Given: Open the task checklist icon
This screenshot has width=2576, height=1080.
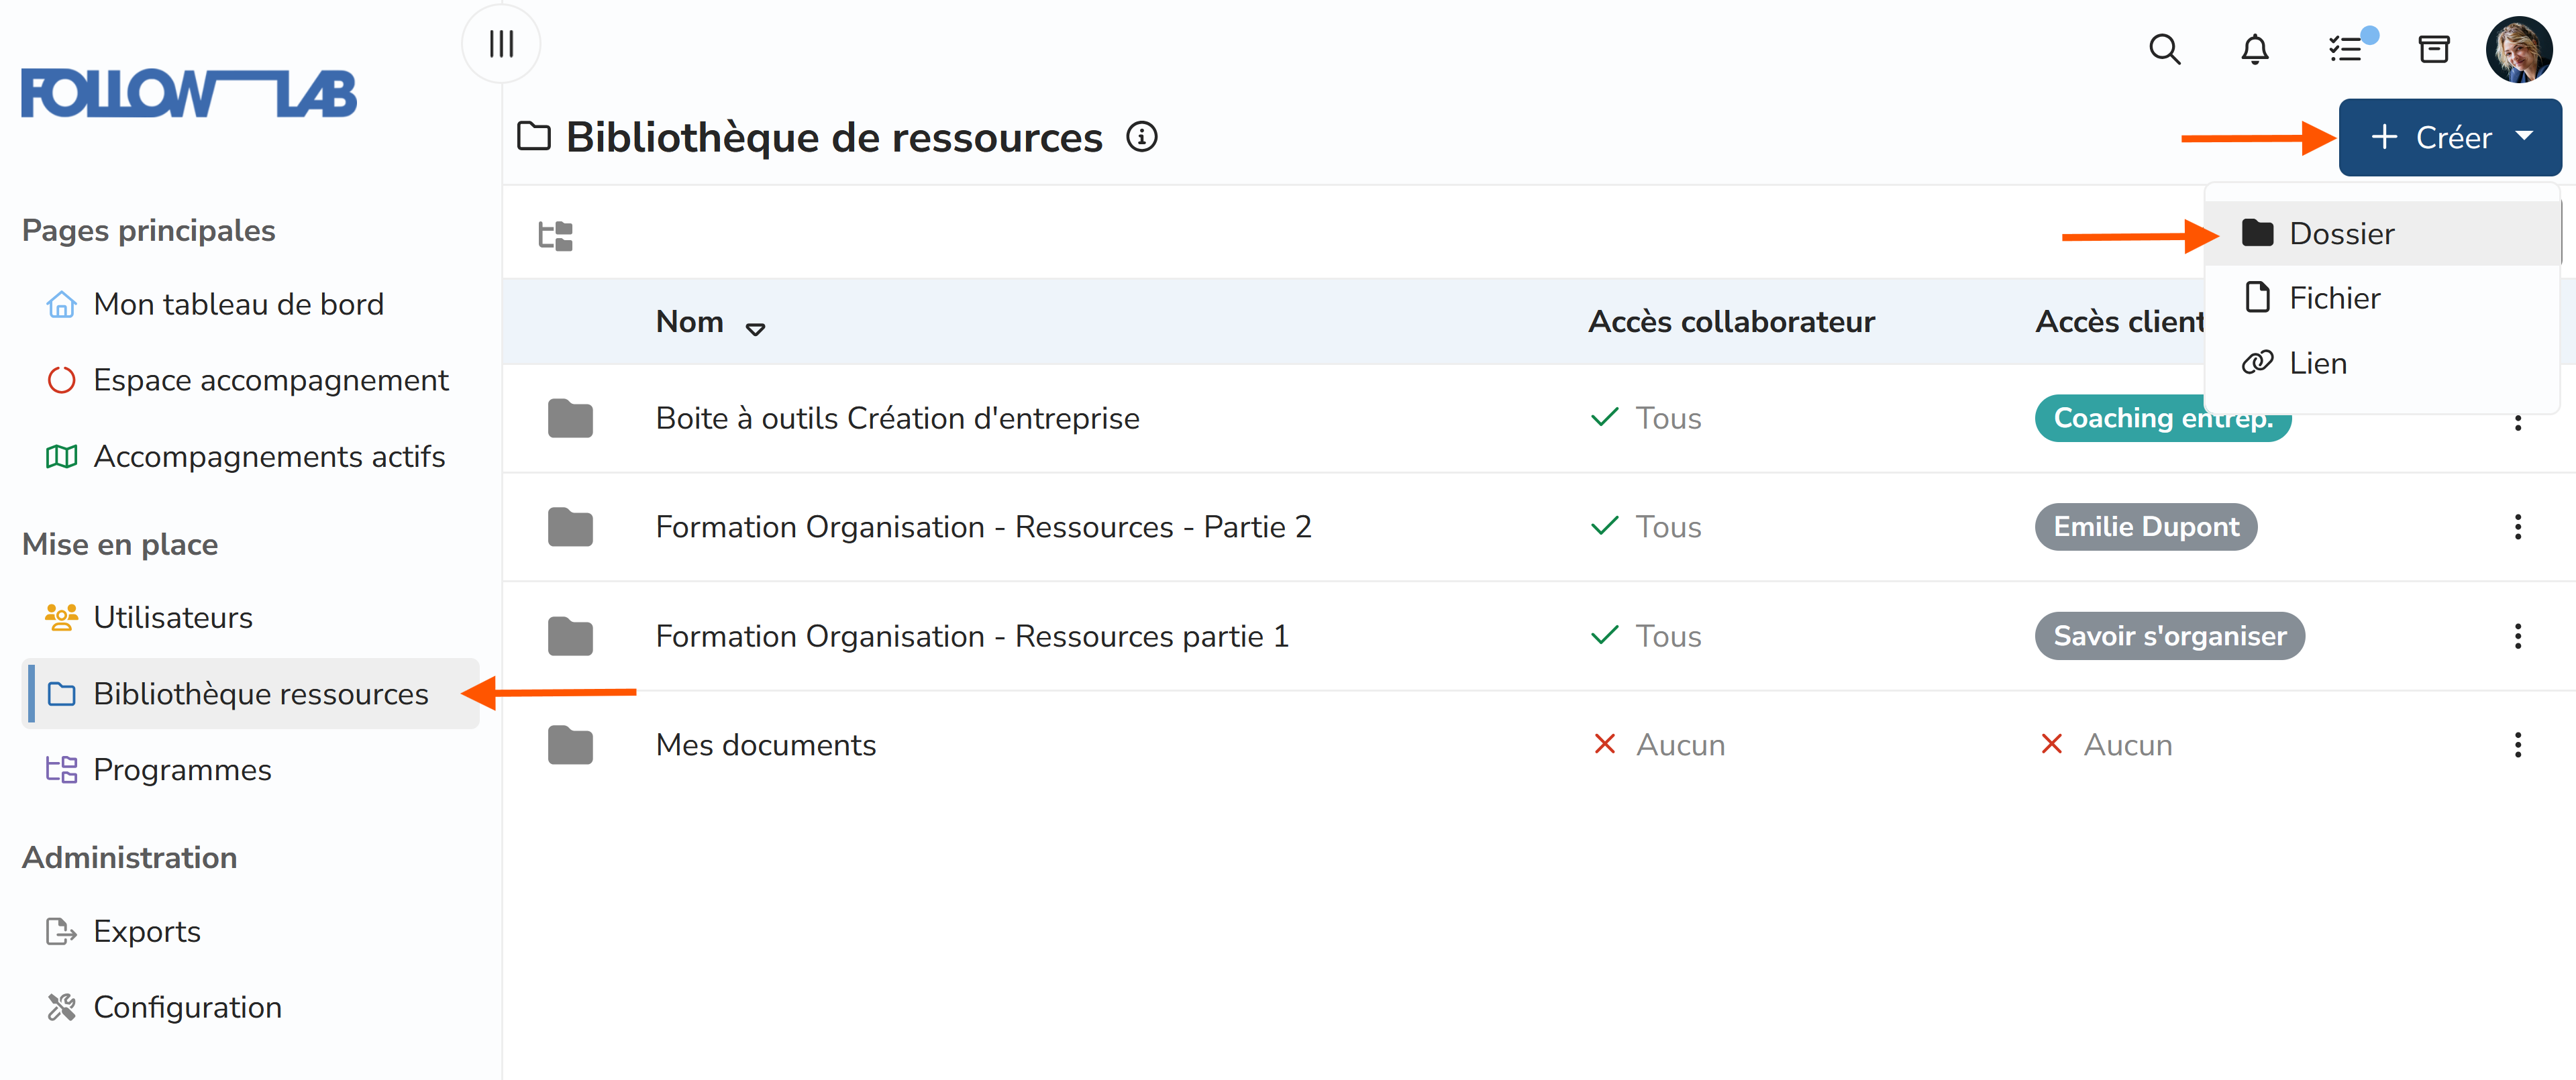Looking at the screenshot, I should 2345,48.
